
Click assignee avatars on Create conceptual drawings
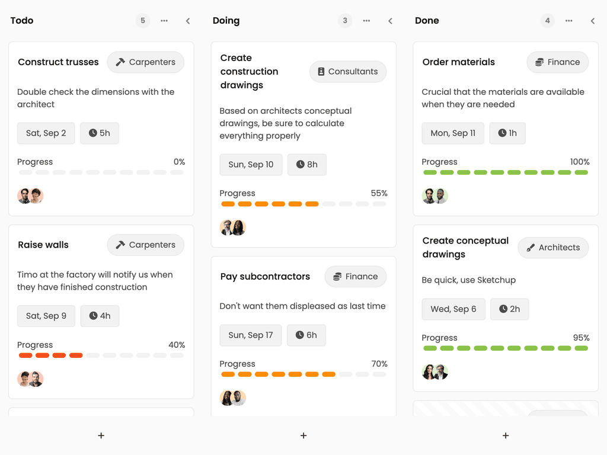click(435, 372)
